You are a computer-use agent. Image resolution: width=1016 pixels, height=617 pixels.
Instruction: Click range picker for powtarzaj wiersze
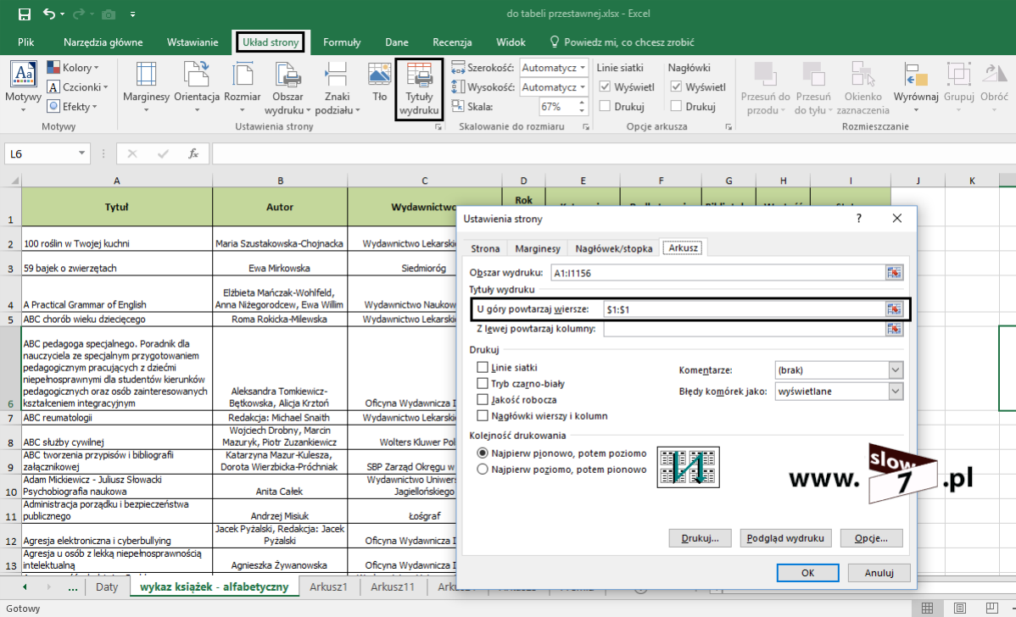[x=894, y=309]
